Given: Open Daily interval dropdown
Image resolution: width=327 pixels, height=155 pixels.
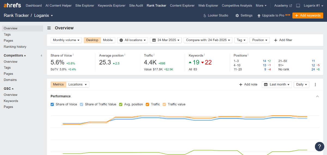Looking at the screenshot, I should (x=302, y=85).
